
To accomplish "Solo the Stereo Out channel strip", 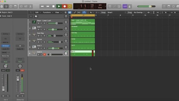I will [x=22, y=96].
